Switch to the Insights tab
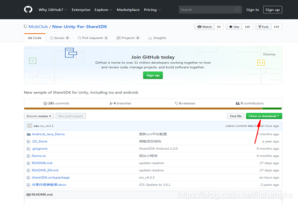The width and height of the screenshot is (298, 205). pyautogui.click(x=157, y=38)
